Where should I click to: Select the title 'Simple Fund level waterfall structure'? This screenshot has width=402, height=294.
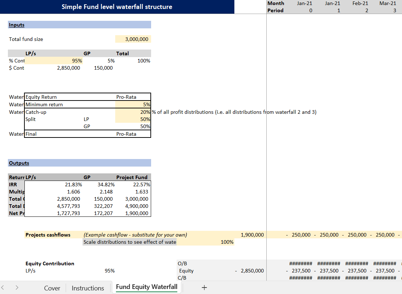pos(117,7)
